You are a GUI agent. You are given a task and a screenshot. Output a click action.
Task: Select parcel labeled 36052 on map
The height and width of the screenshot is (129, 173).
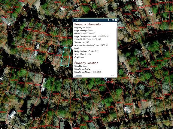20,111
